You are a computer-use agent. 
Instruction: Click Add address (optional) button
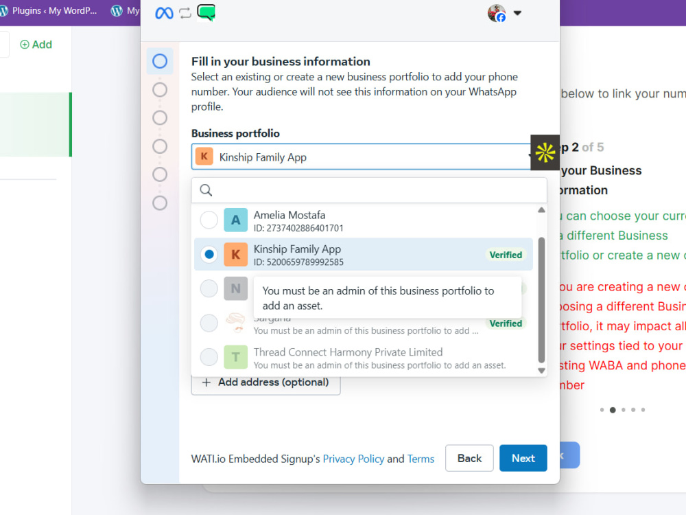pyautogui.click(x=266, y=382)
